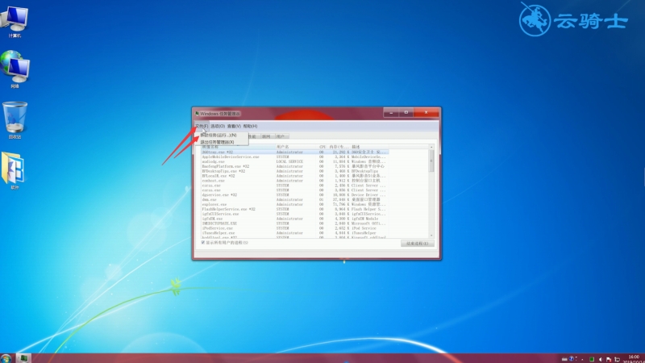645x363 pixels.
Task: Click the Task Manager title bar icon
Action: [197, 113]
